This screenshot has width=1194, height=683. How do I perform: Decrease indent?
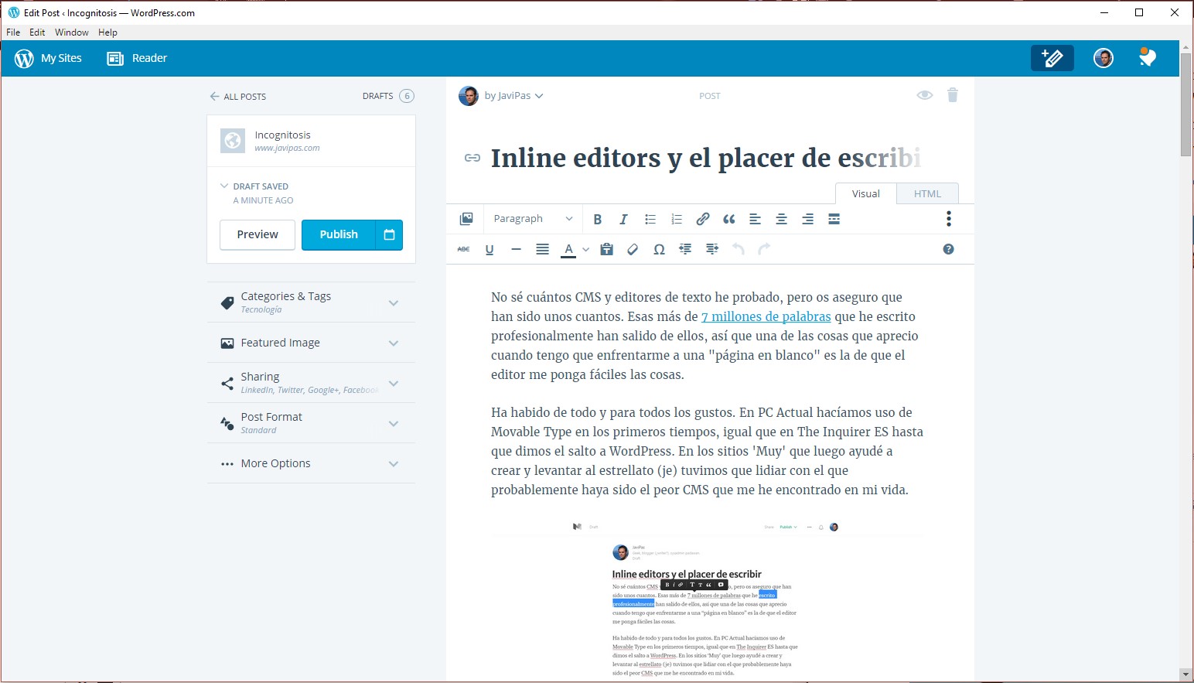(x=685, y=249)
